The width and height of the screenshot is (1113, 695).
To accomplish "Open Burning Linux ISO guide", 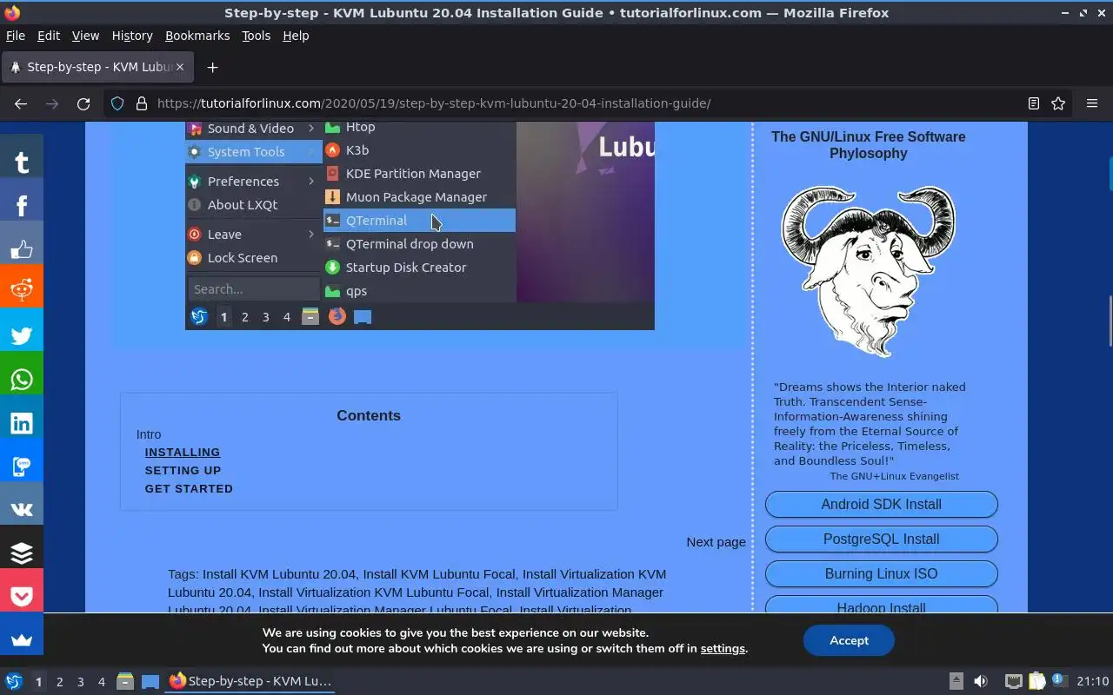I will pos(881,573).
